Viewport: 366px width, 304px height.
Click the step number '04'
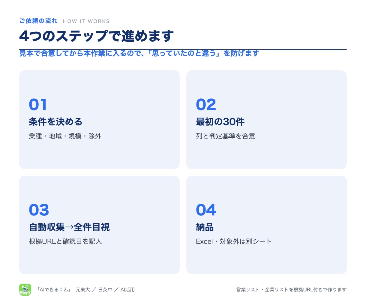[206, 210]
